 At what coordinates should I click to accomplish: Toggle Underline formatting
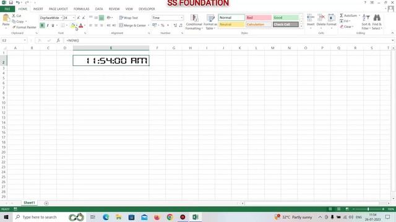[53, 25]
